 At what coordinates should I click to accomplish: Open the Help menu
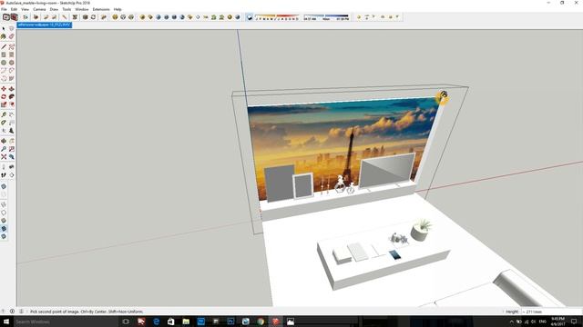[118, 9]
